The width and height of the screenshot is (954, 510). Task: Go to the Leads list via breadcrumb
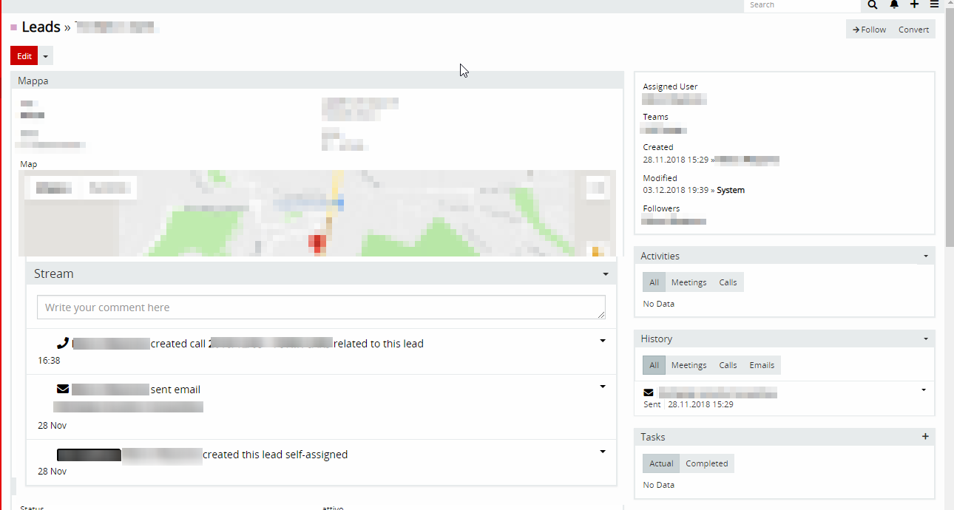pos(41,27)
